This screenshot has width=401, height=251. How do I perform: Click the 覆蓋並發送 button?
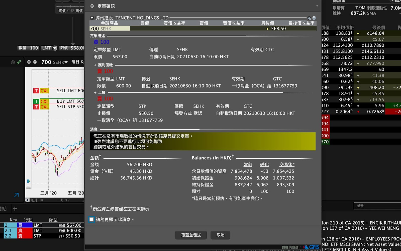click(191, 235)
